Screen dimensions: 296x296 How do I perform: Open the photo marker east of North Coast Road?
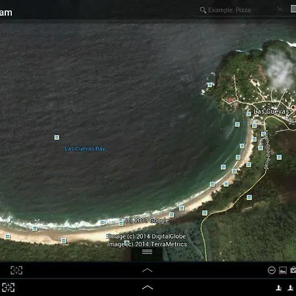coord(279,157)
